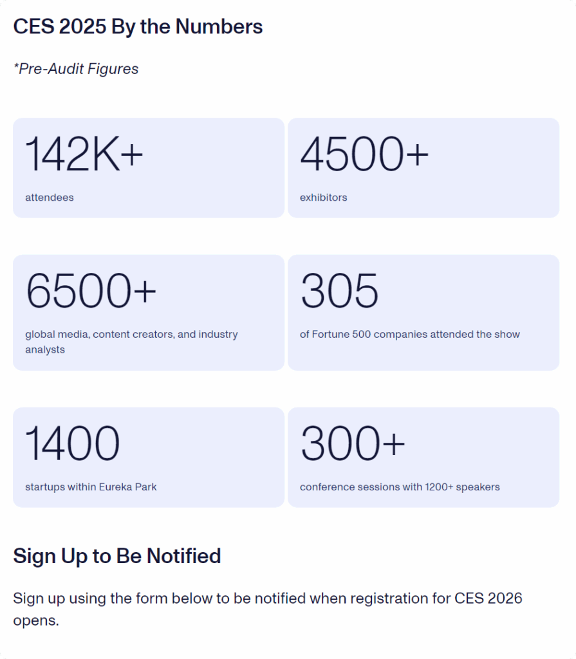Viewport: 576px width, 659px height.
Task: Select the "*Pre-Audit Figures" italic note
Action: click(x=76, y=69)
